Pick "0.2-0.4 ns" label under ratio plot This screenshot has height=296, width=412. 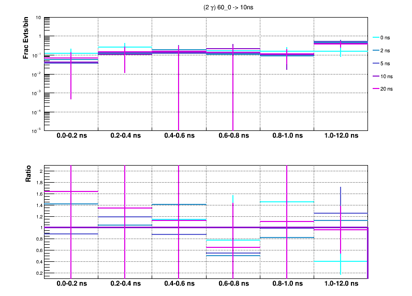(125, 284)
